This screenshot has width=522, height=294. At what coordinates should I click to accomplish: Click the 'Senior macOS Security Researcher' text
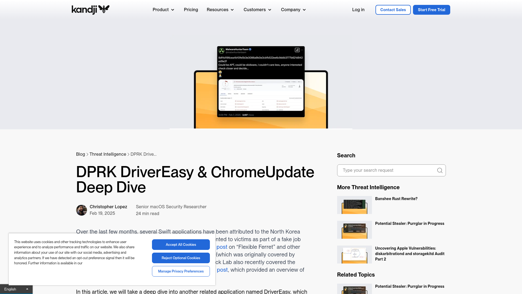[171, 207]
